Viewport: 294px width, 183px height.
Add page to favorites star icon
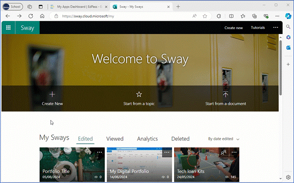[205, 16]
